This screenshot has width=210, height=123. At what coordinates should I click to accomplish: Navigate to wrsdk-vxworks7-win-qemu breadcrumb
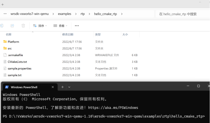click(x=29, y=14)
